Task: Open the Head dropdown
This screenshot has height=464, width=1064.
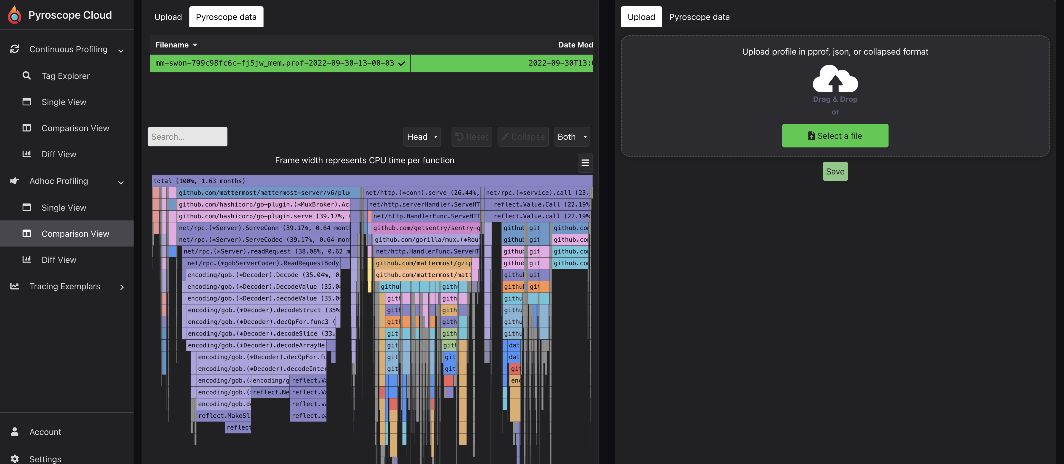Action: pyautogui.click(x=422, y=137)
